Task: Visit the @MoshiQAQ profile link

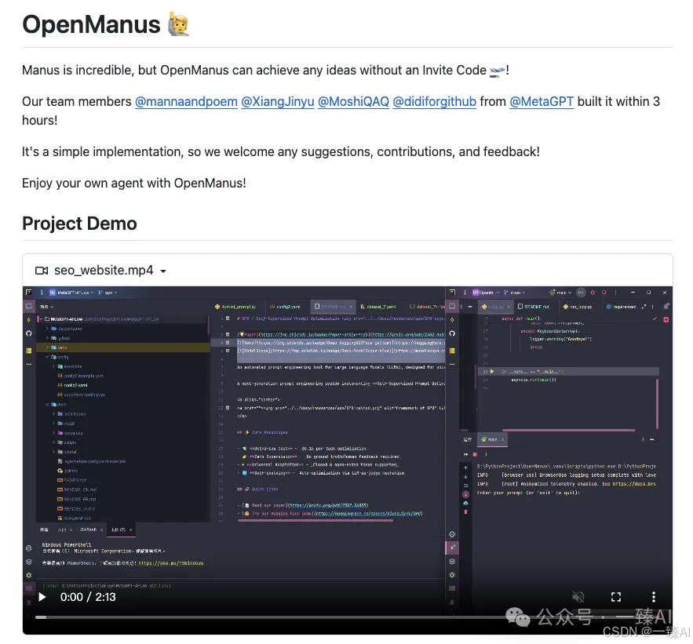Action: 354,102
